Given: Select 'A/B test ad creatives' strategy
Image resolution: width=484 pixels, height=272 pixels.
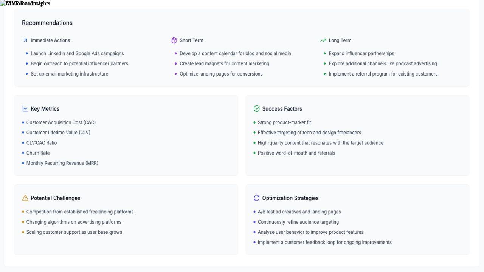Looking at the screenshot, I should click(x=299, y=212).
